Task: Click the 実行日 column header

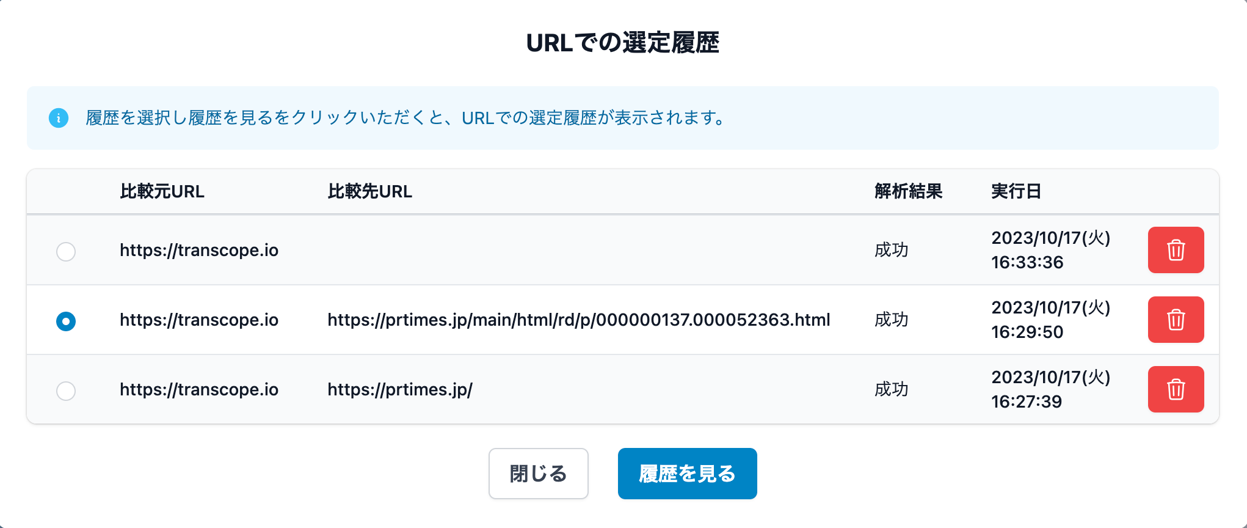Action: (x=1016, y=192)
